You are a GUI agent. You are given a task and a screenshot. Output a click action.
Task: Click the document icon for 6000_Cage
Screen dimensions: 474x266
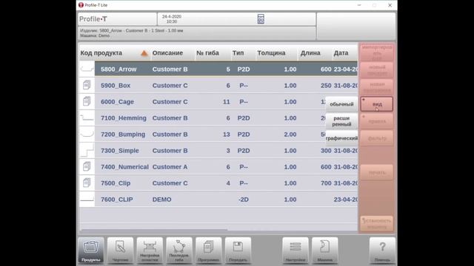coord(87,102)
